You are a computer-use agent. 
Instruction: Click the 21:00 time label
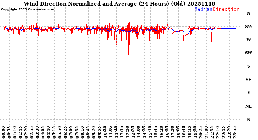tap(206, 132)
